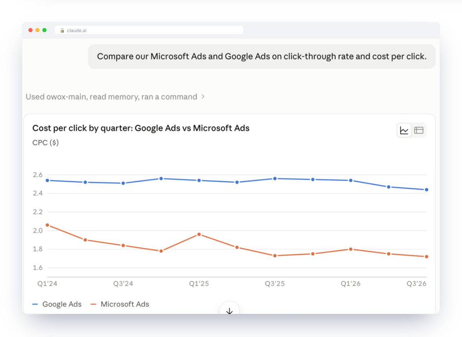Click the 2.2 y-axis value
The height and width of the screenshot is (337, 462).
(38, 212)
